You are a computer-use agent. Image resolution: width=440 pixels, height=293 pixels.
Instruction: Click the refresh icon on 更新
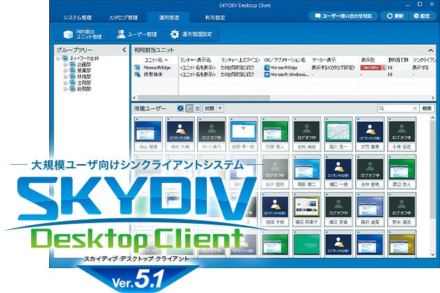(389, 16)
